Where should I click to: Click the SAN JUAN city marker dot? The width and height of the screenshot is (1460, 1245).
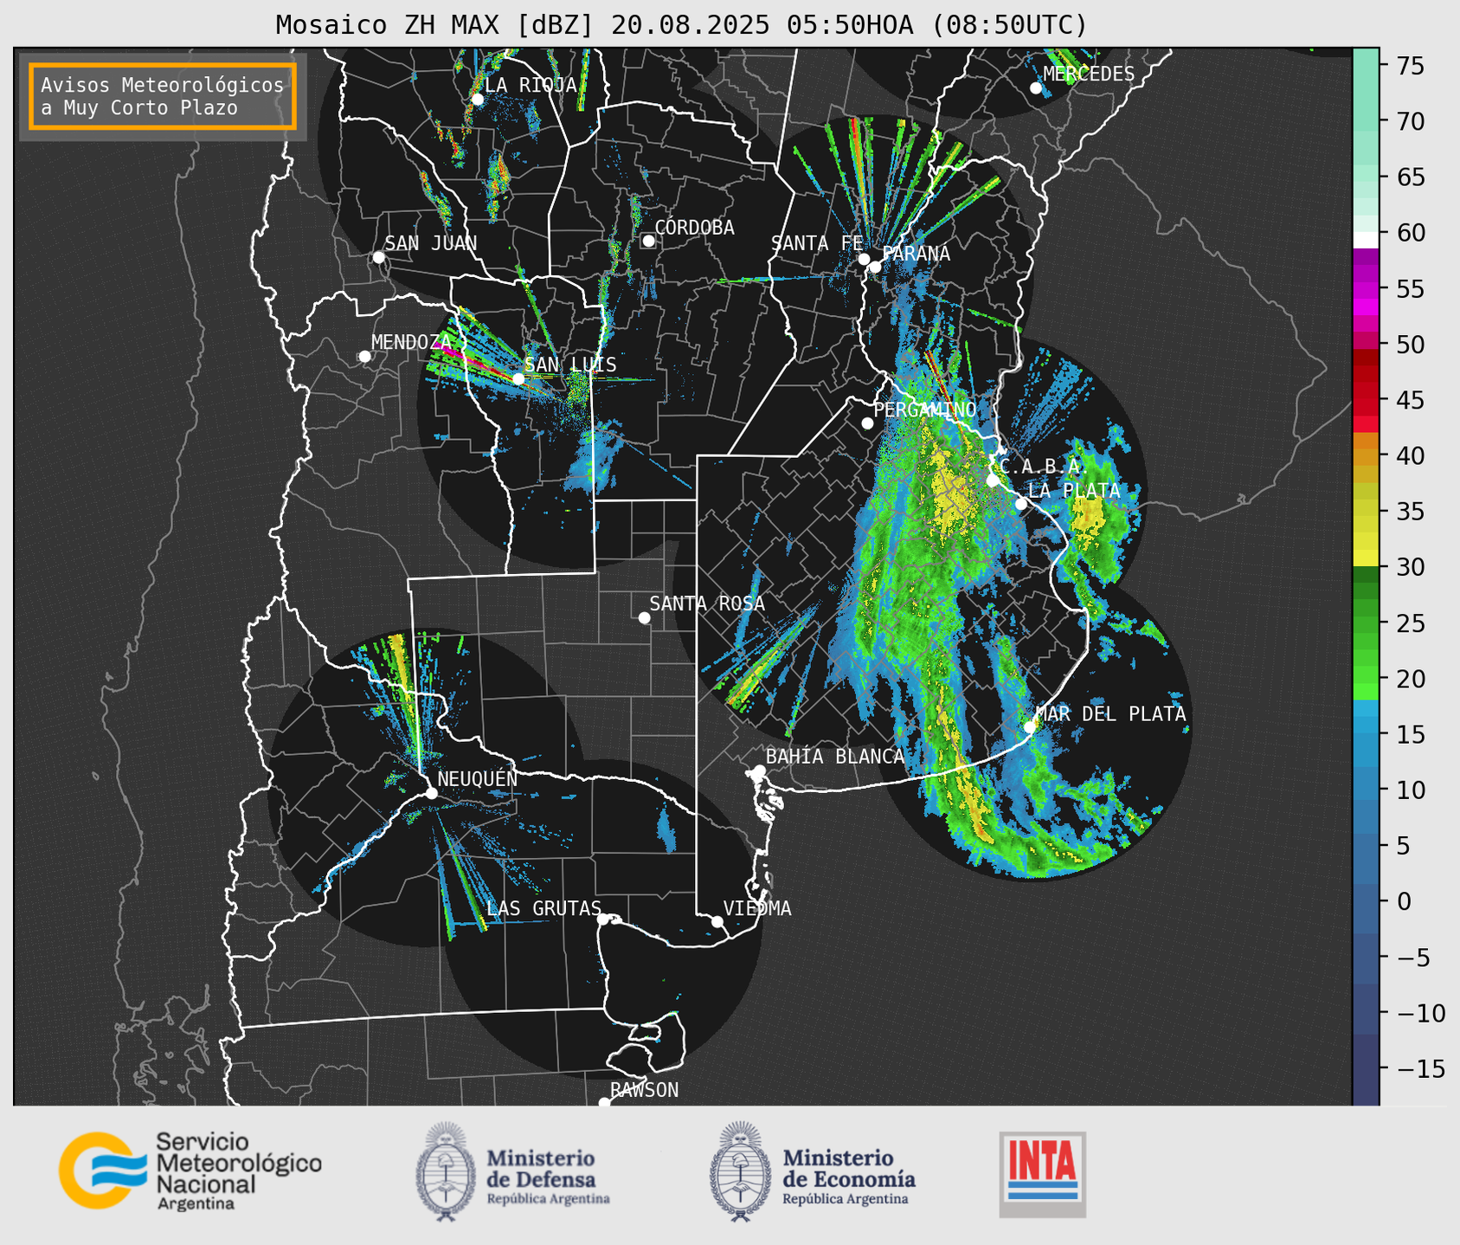point(378,257)
